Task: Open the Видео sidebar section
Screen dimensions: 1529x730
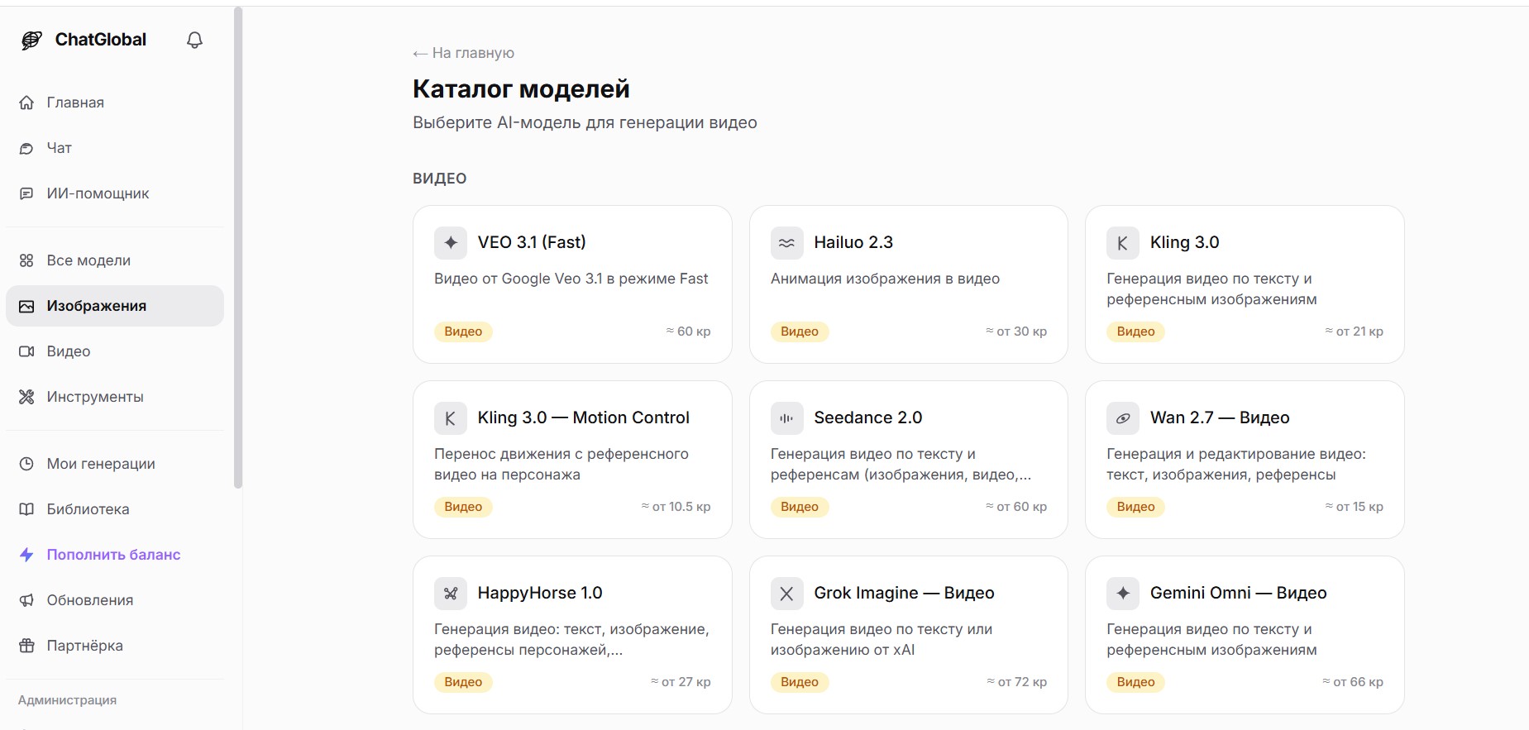Action: click(x=115, y=351)
